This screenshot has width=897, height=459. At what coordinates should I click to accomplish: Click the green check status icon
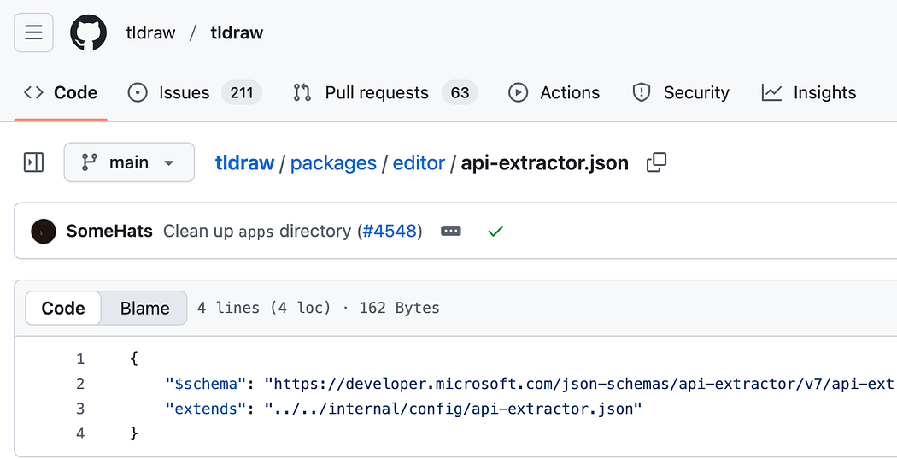tap(495, 232)
